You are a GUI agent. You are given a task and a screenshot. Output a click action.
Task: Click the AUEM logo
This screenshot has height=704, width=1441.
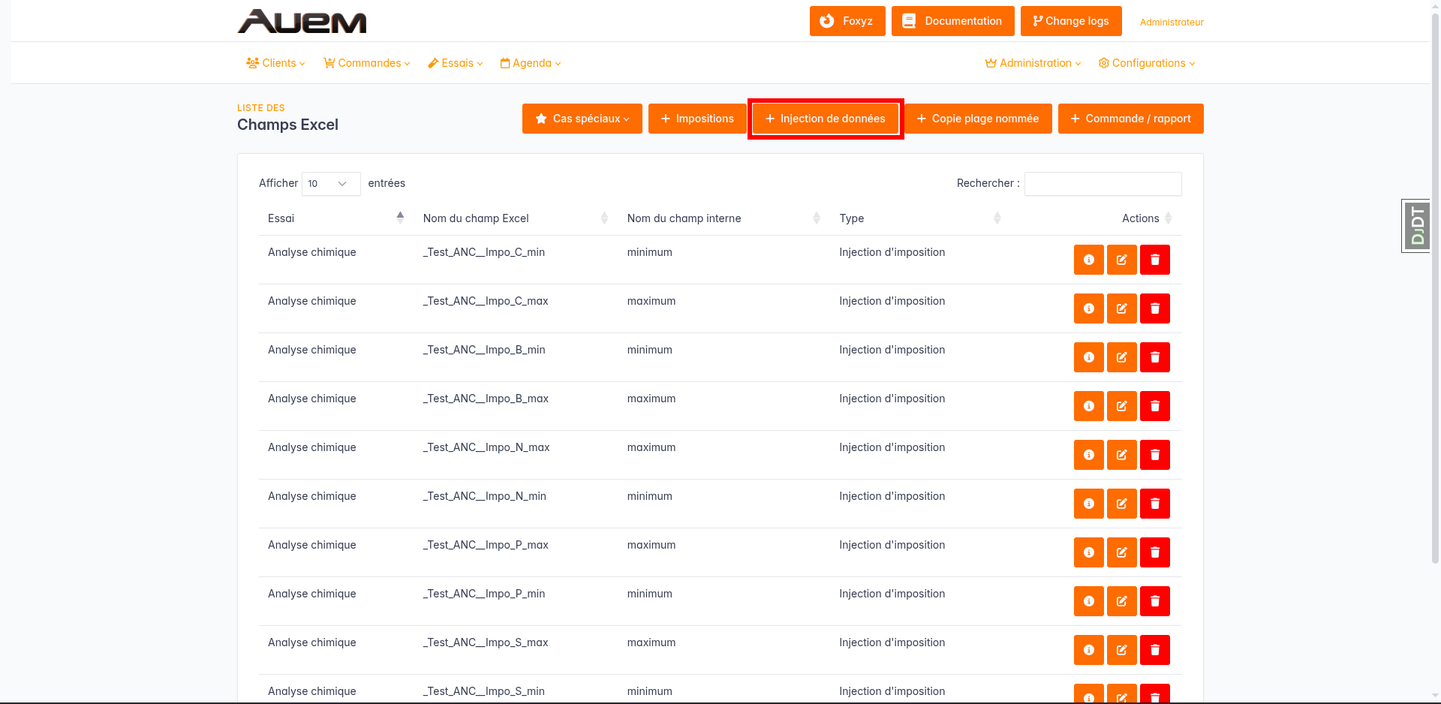coord(302,21)
